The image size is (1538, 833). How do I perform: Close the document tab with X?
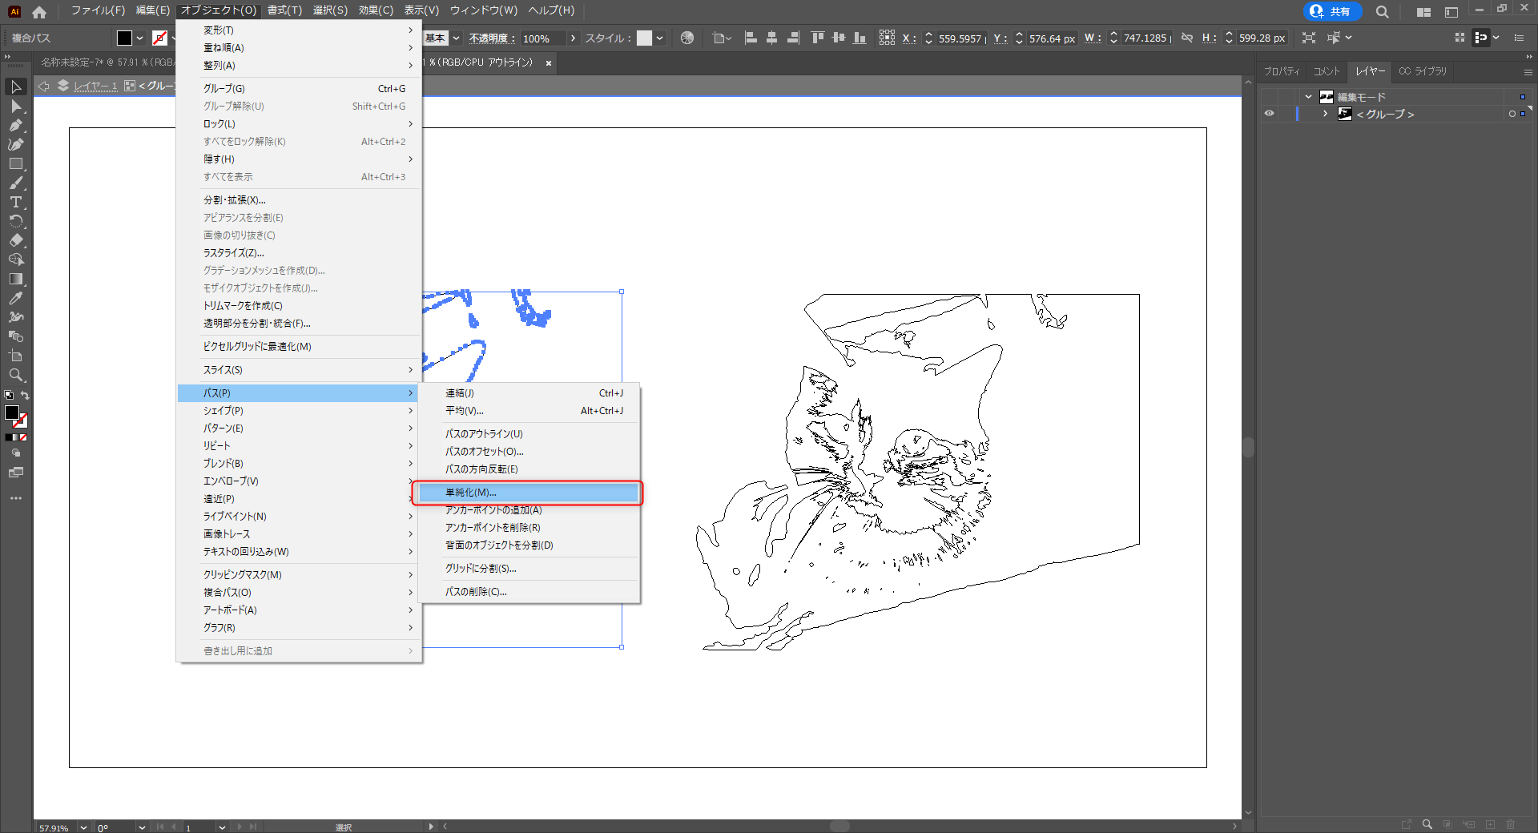coord(549,62)
